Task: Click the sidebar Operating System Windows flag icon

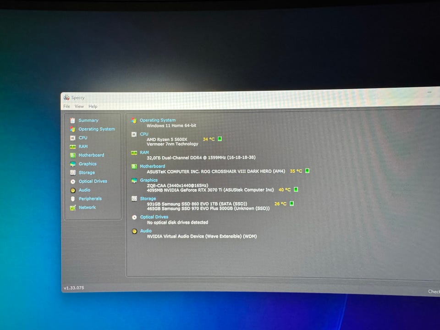Action: [x=73, y=129]
